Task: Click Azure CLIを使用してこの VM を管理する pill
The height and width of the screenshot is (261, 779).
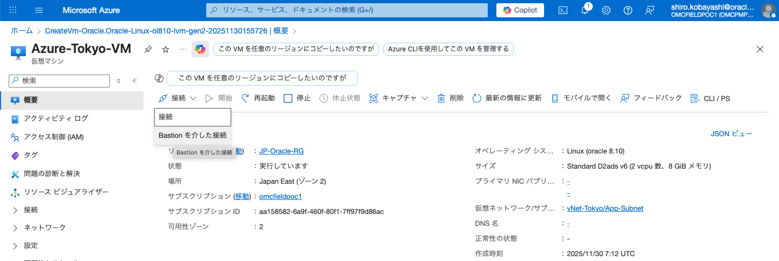Action: point(448,49)
